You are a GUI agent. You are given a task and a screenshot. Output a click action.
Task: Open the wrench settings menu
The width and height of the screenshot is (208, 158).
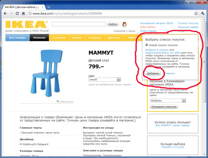click(x=202, y=13)
